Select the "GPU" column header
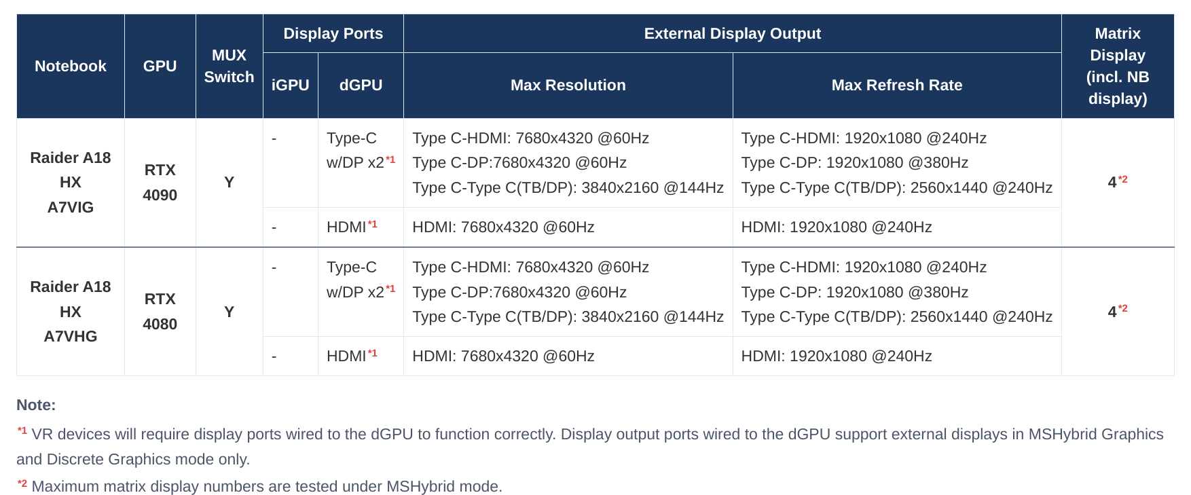 (x=160, y=66)
